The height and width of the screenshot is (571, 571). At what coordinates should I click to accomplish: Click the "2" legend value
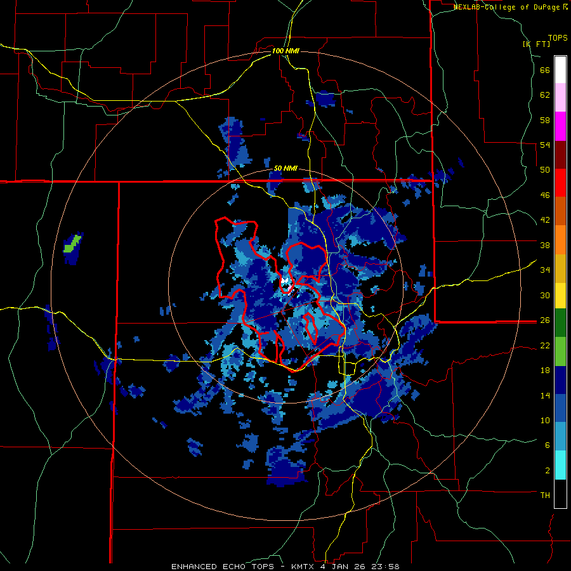[548, 470]
